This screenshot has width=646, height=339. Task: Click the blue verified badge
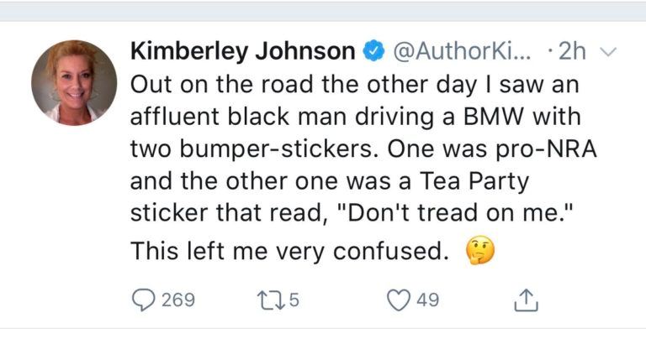[x=372, y=51]
